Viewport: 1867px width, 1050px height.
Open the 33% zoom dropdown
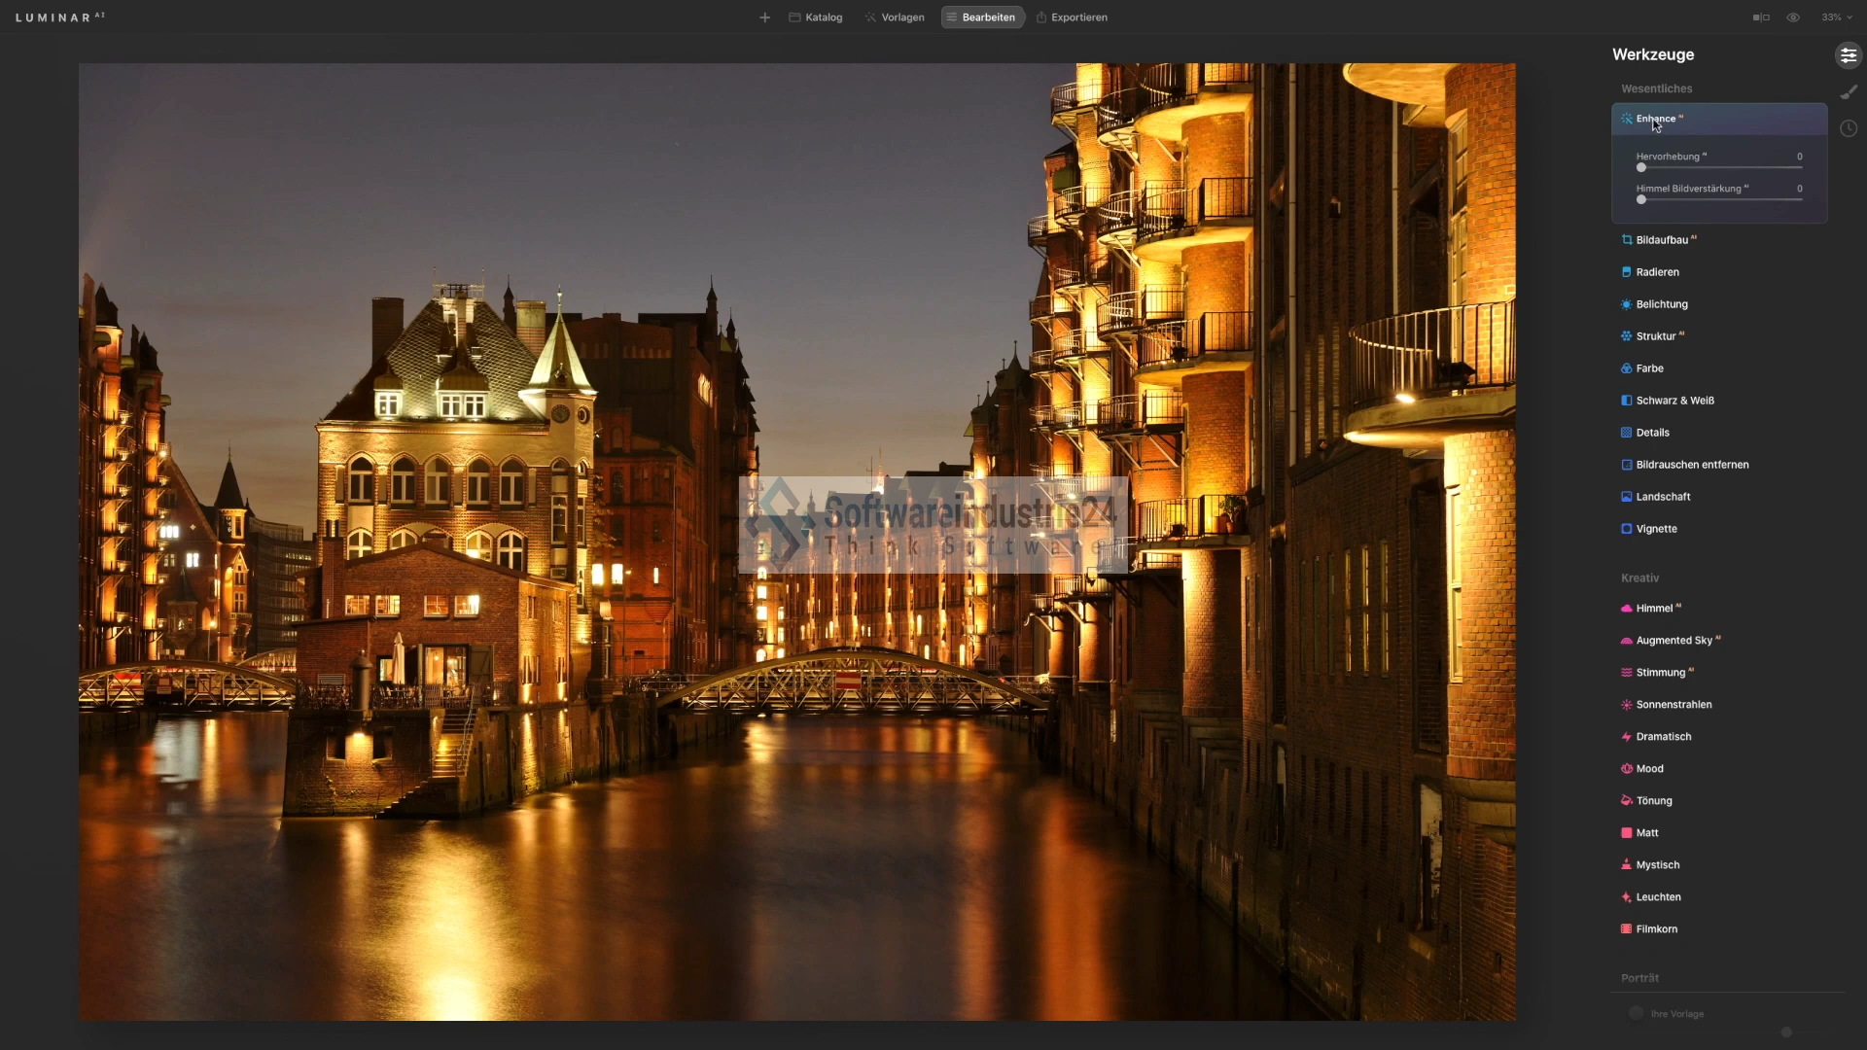click(1836, 17)
